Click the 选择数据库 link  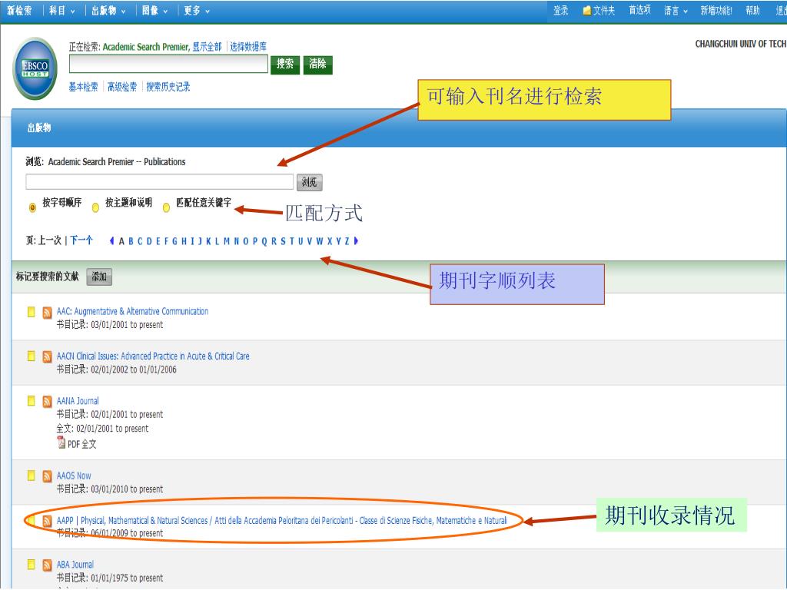tap(248, 47)
